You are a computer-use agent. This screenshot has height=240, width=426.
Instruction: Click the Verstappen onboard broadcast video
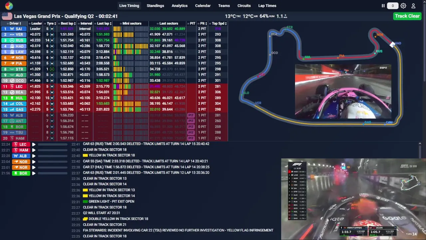pos(353,199)
